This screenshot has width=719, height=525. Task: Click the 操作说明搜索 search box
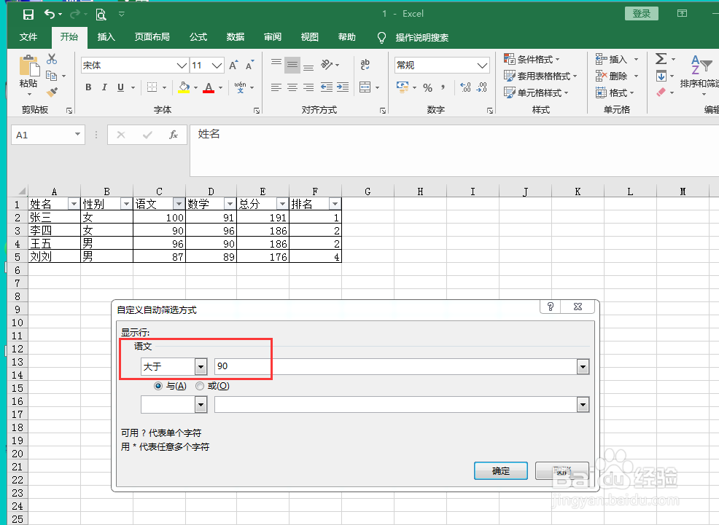(x=422, y=38)
